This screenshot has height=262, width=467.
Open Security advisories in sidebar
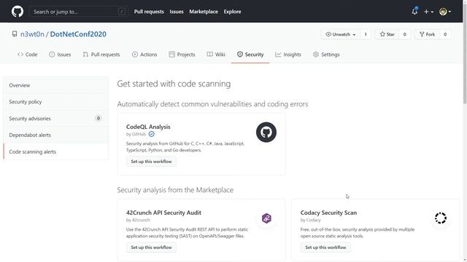click(55, 118)
